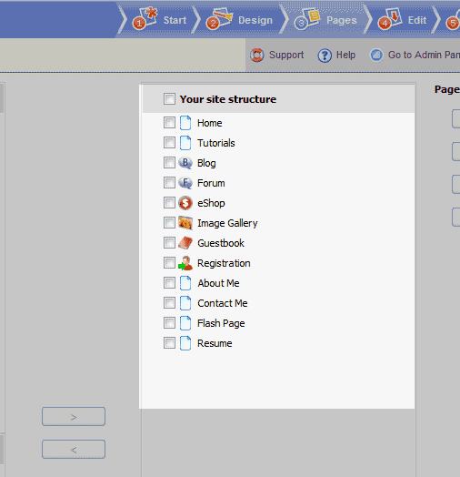
Task: Select the Tutorials page label
Action: (x=216, y=143)
